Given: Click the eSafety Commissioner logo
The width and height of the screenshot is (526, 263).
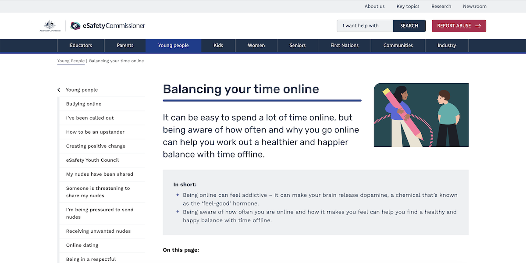Looking at the screenshot, I should (x=107, y=26).
